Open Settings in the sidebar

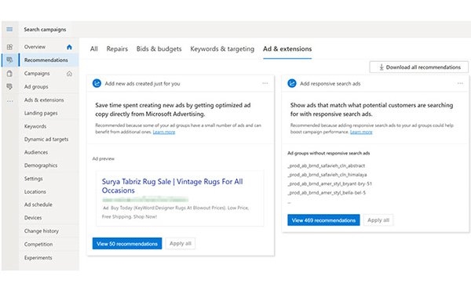(x=33, y=179)
